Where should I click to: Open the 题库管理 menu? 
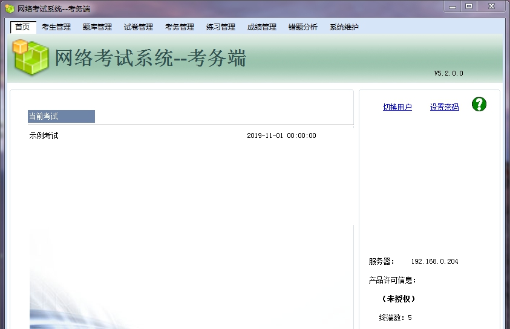click(x=97, y=27)
